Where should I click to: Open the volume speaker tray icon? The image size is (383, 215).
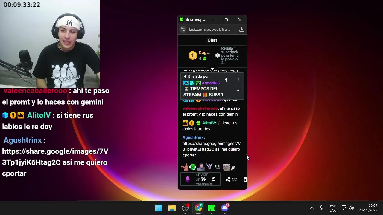click(351, 208)
